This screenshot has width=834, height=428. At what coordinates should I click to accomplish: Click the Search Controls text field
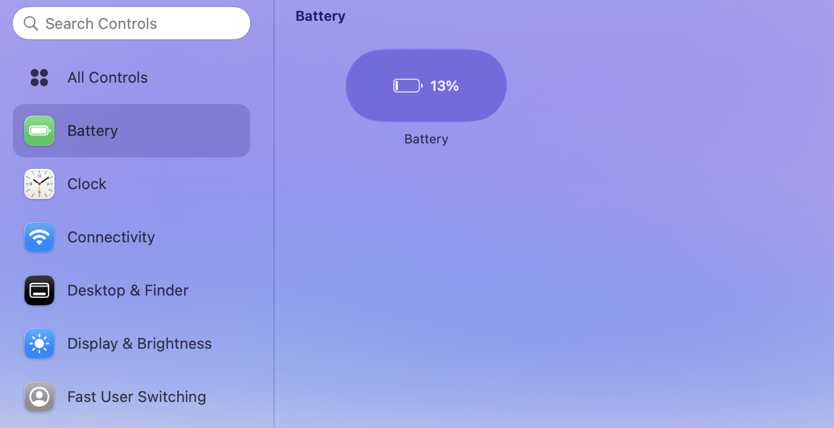coord(139,24)
